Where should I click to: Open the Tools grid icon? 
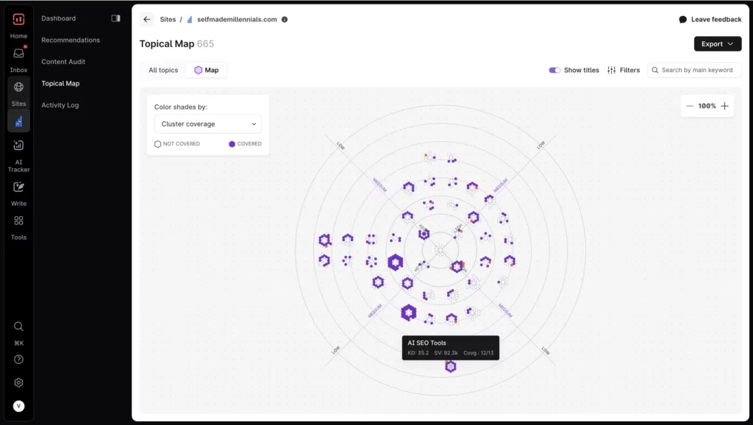click(18, 221)
